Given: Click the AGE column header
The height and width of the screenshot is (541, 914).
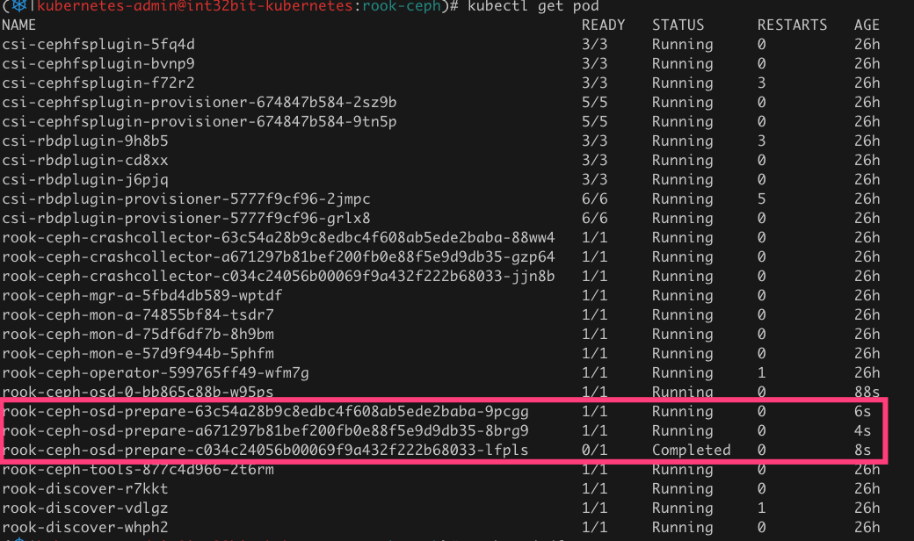Looking at the screenshot, I should click(867, 25).
